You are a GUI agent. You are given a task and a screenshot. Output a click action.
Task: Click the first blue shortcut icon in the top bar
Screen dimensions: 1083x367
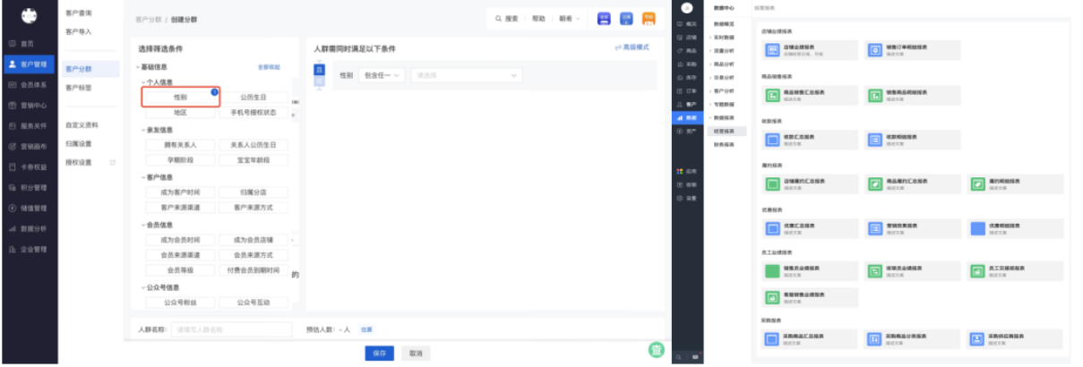click(604, 18)
